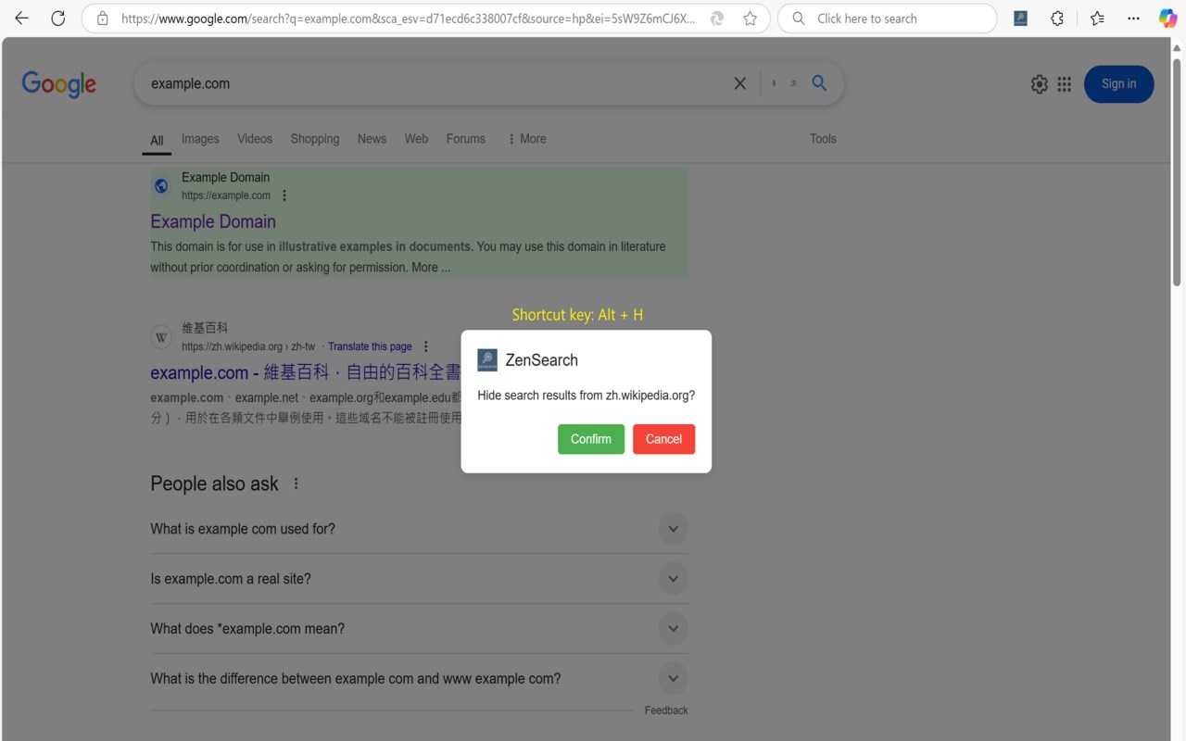Open Copilot icon in toolbar
Image resolution: width=1186 pixels, height=741 pixels.
point(1167,19)
